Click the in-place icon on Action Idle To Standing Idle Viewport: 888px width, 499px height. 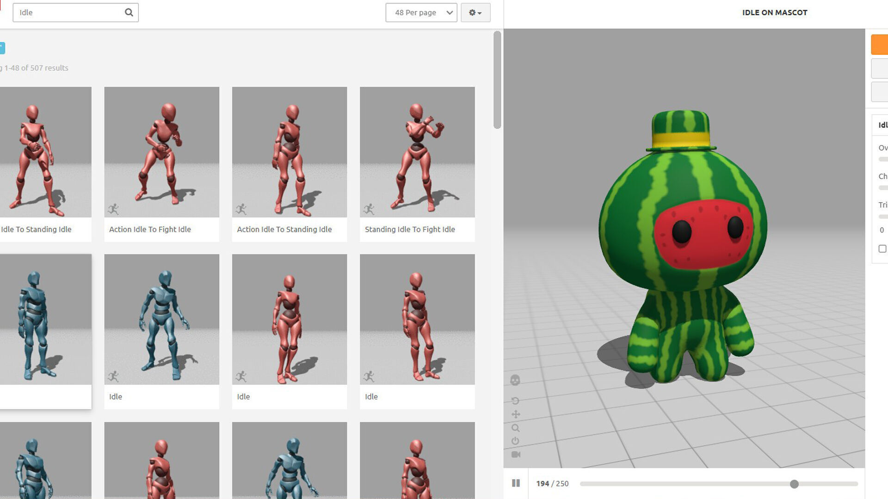pos(241,209)
